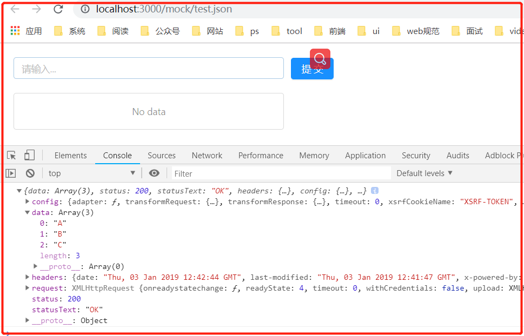
Task: Expand the request XMLHttpRequest triangle
Action: pos(28,287)
